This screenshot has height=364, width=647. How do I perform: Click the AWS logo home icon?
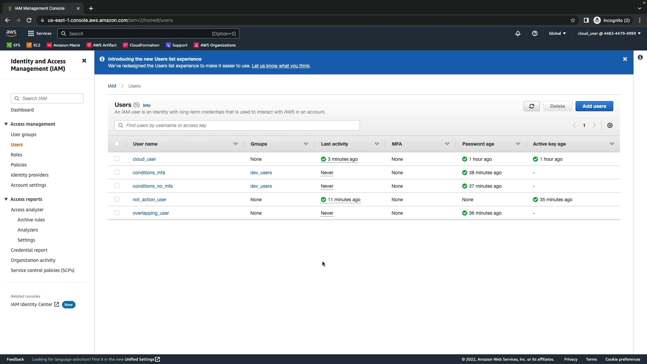coord(11,33)
